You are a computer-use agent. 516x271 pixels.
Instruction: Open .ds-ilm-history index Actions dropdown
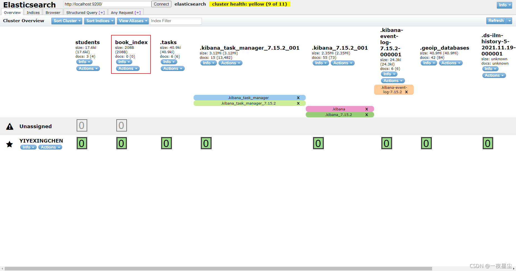(494, 75)
